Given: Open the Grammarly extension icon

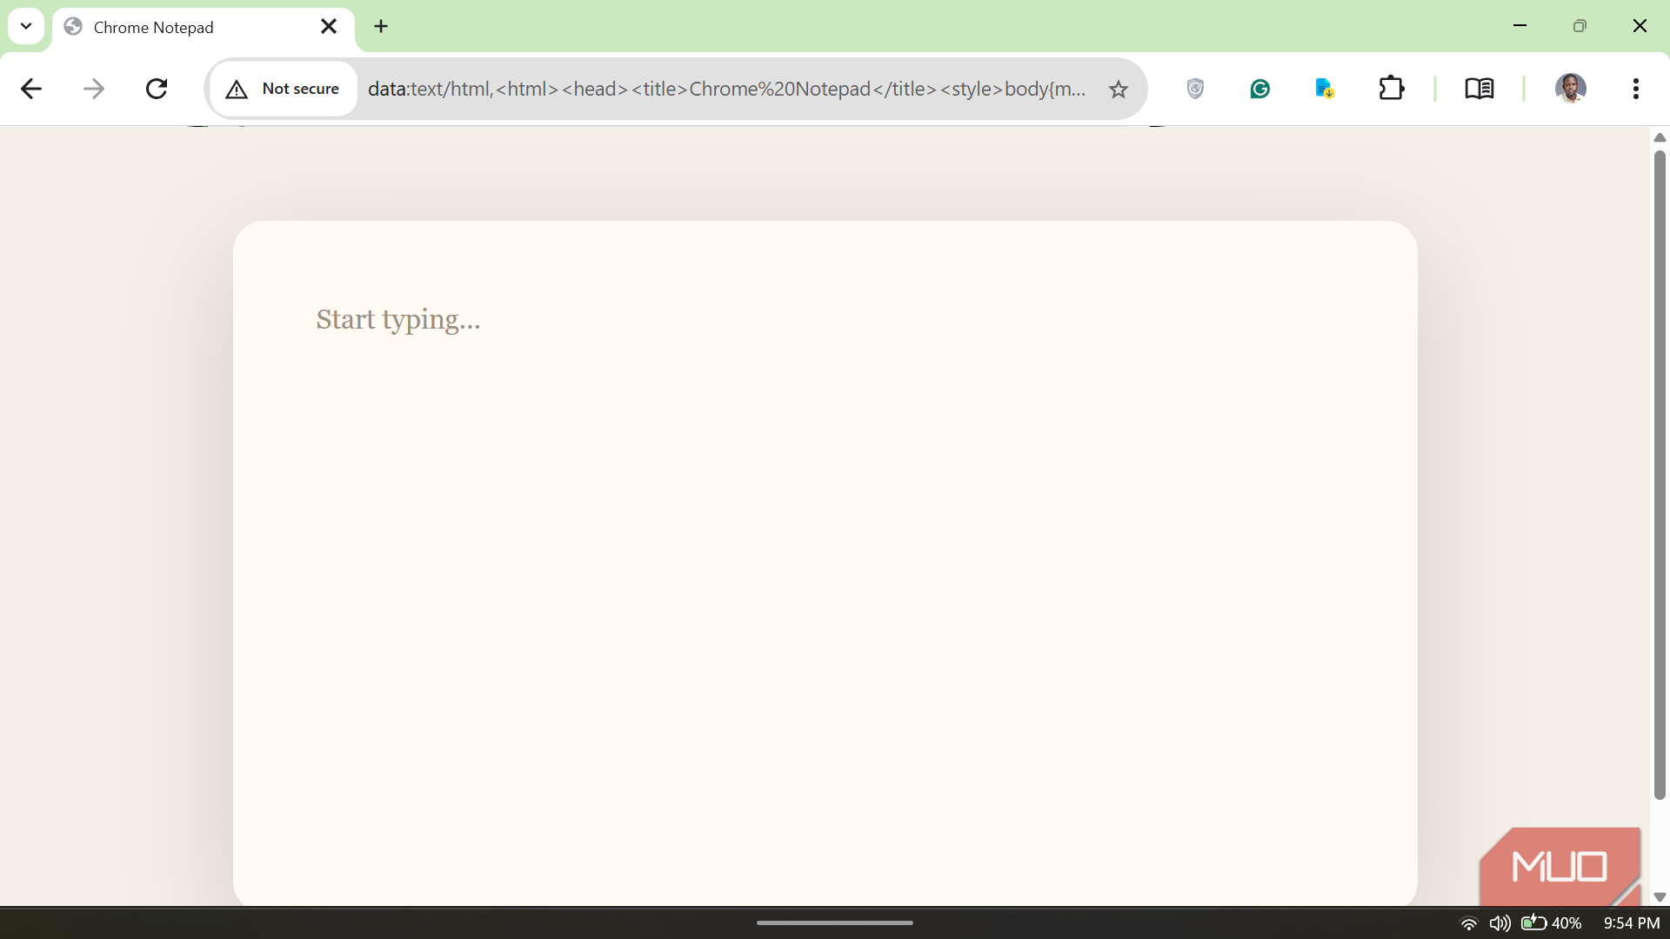Looking at the screenshot, I should [x=1260, y=89].
